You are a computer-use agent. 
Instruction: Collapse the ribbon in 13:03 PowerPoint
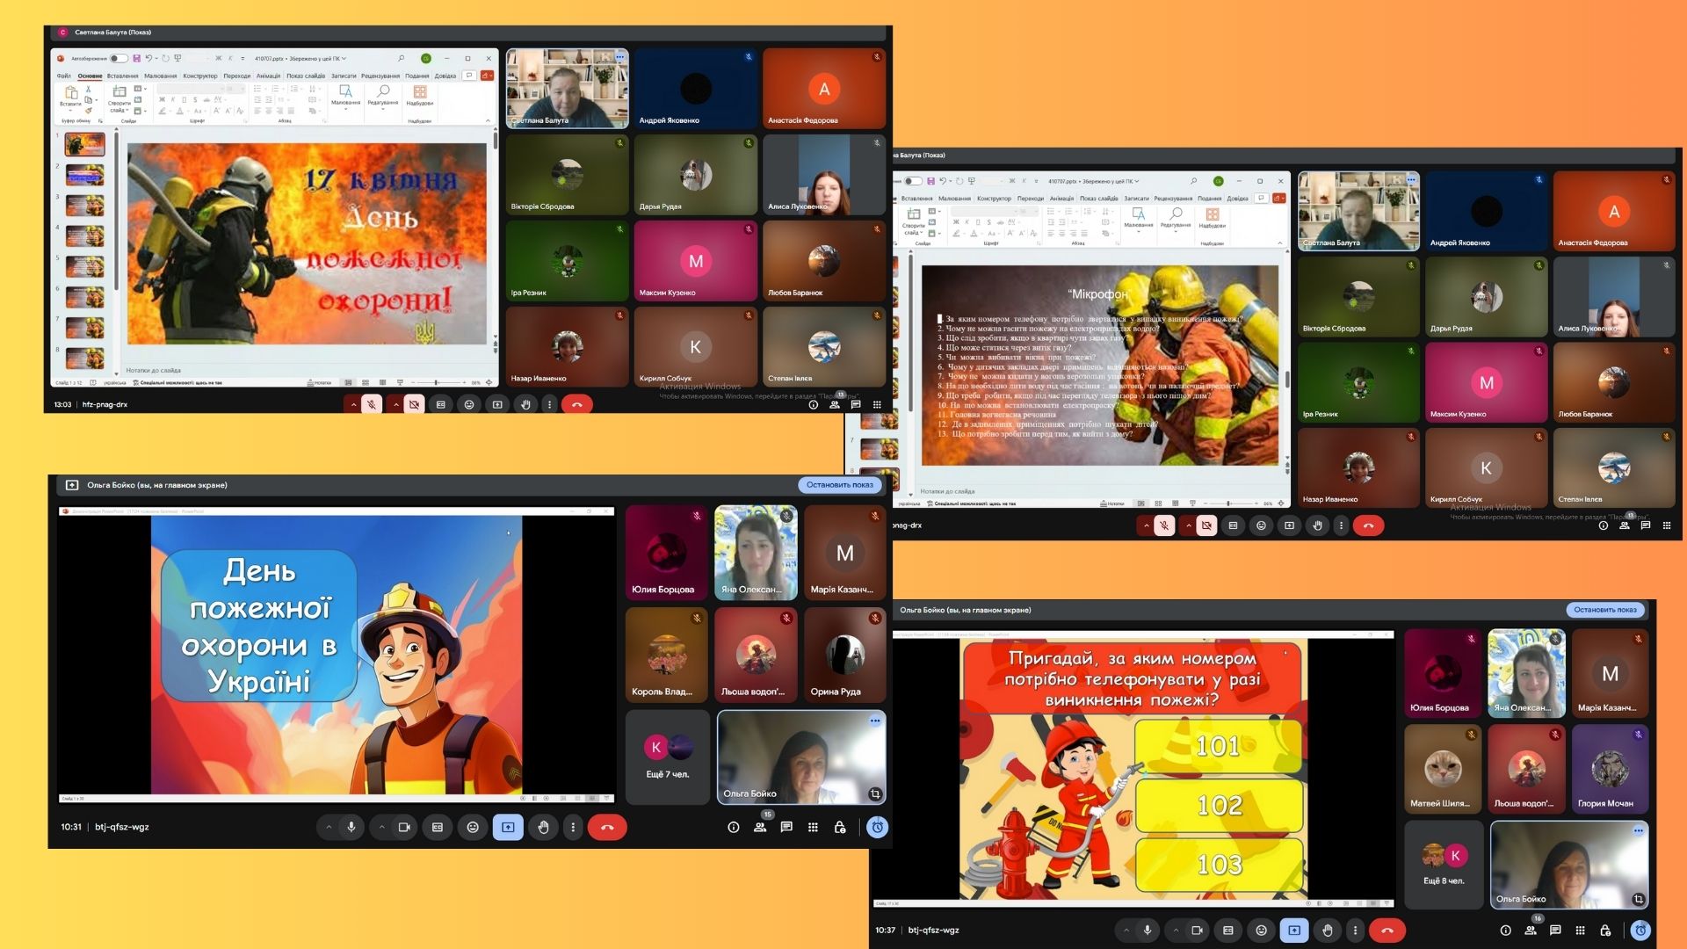click(x=488, y=120)
